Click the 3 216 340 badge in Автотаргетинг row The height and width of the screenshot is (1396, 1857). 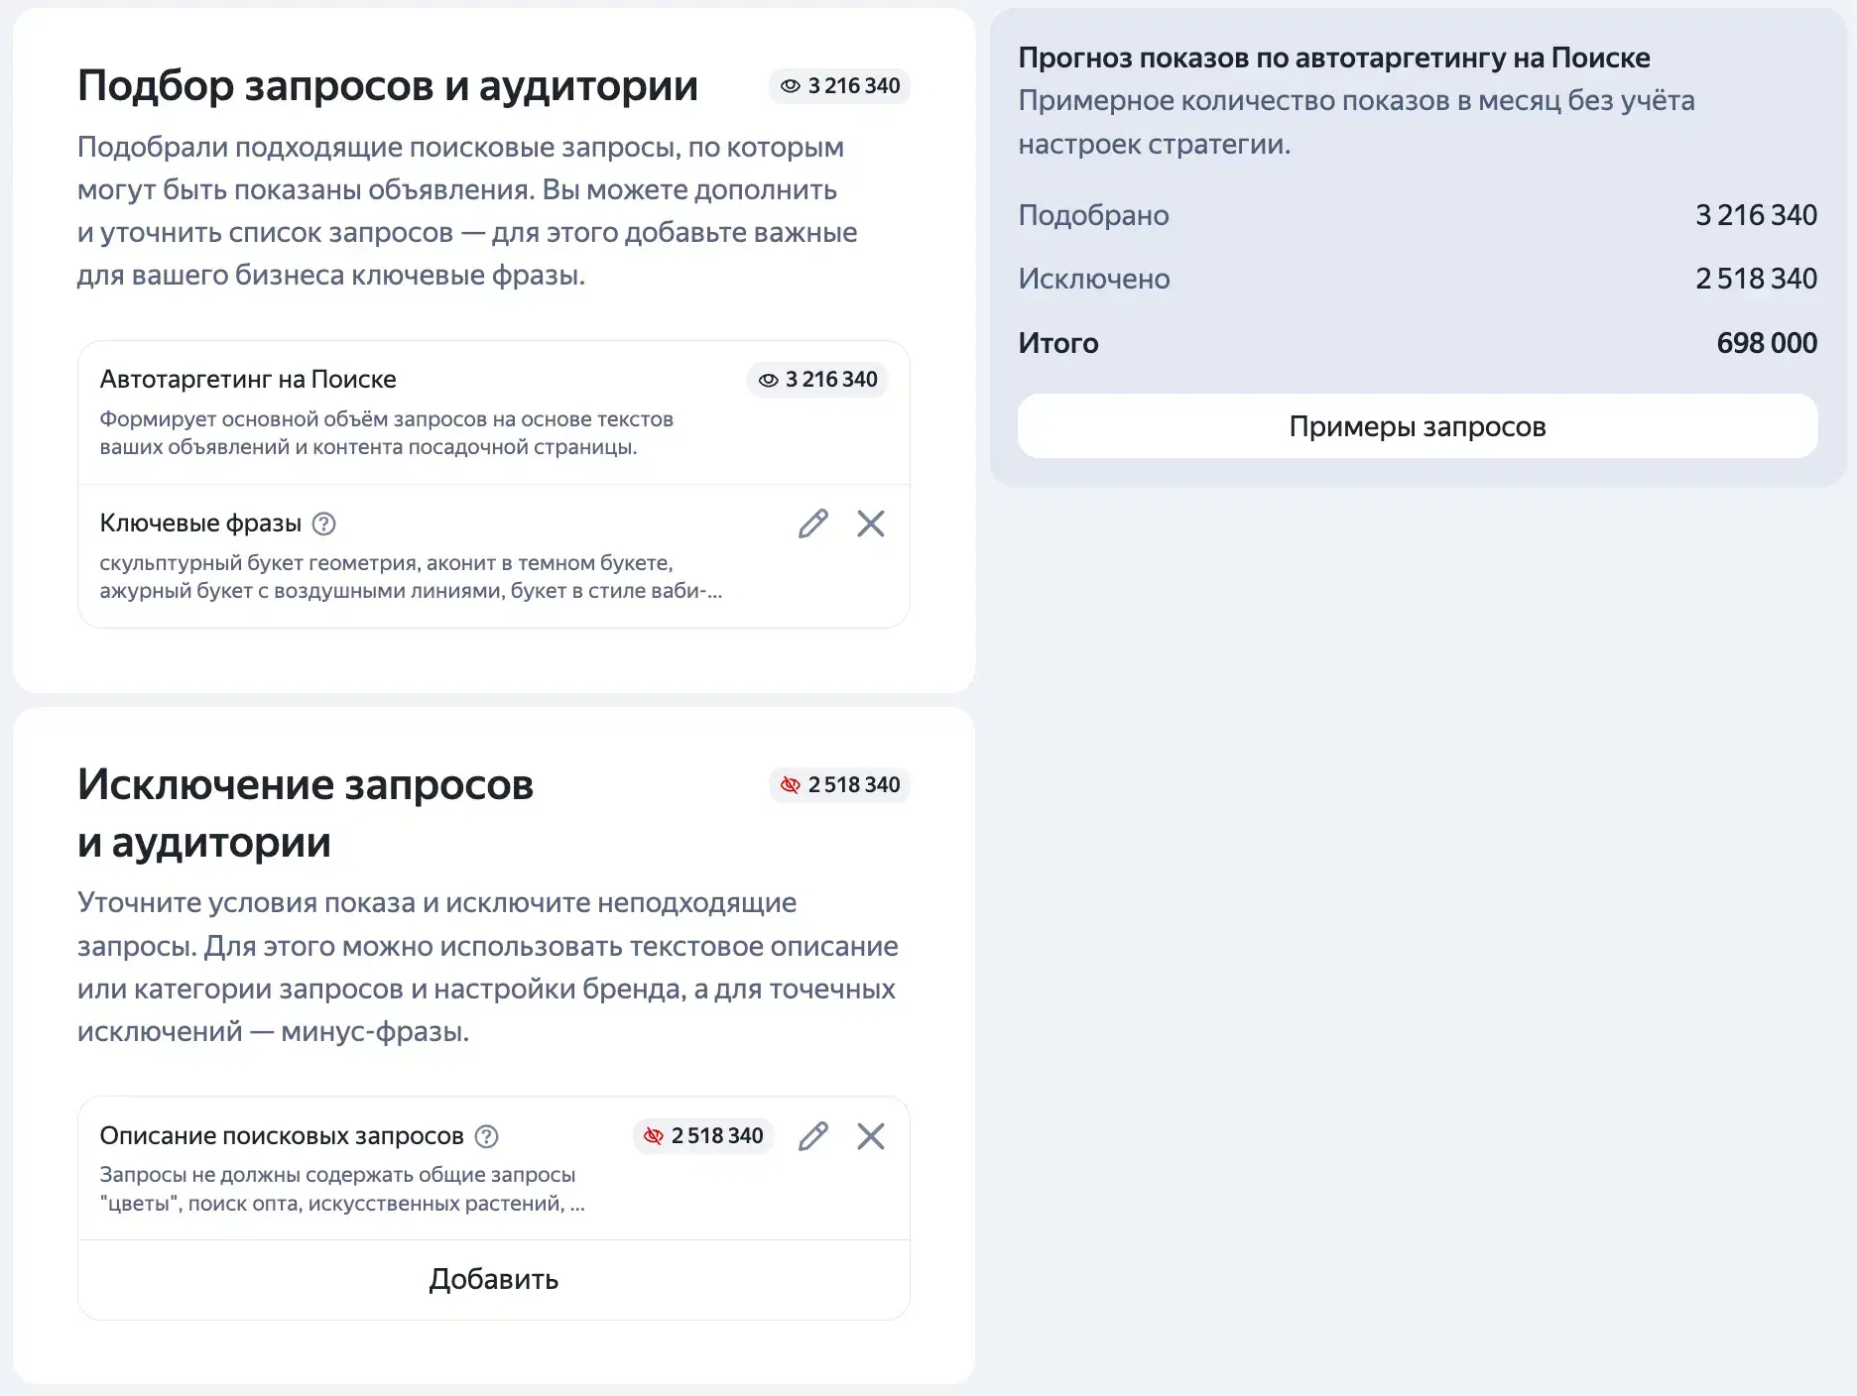click(x=817, y=380)
